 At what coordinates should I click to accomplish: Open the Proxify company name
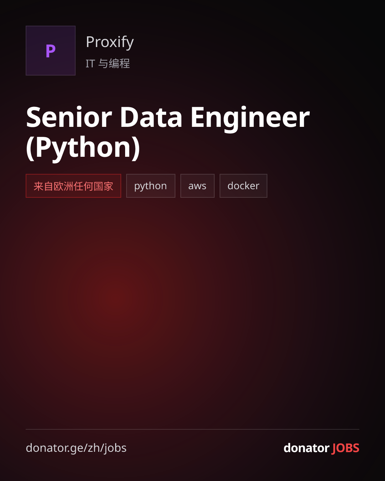[110, 42]
